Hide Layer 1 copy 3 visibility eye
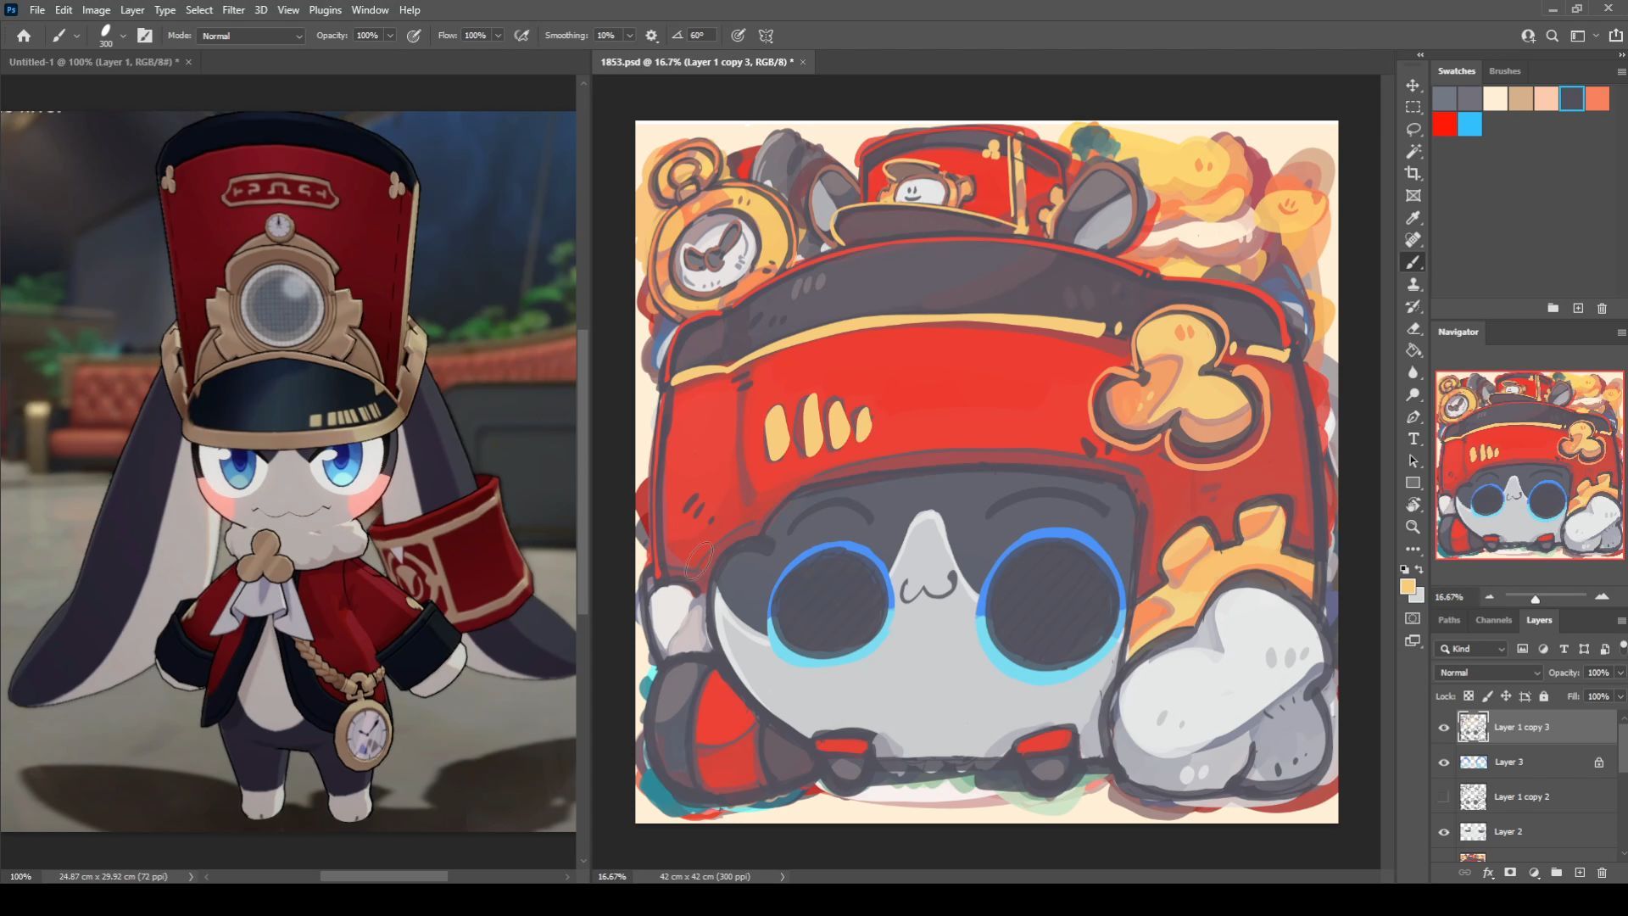The image size is (1628, 916). [x=1443, y=727]
